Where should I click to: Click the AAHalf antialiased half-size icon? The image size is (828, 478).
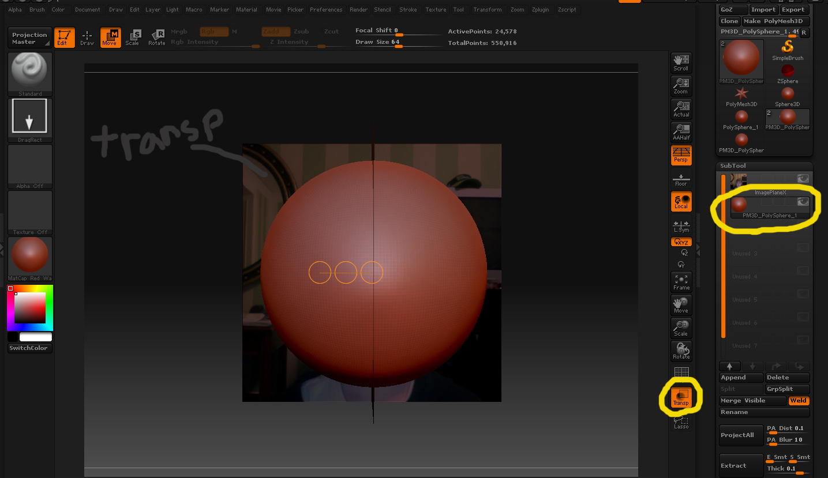[681, 132]
